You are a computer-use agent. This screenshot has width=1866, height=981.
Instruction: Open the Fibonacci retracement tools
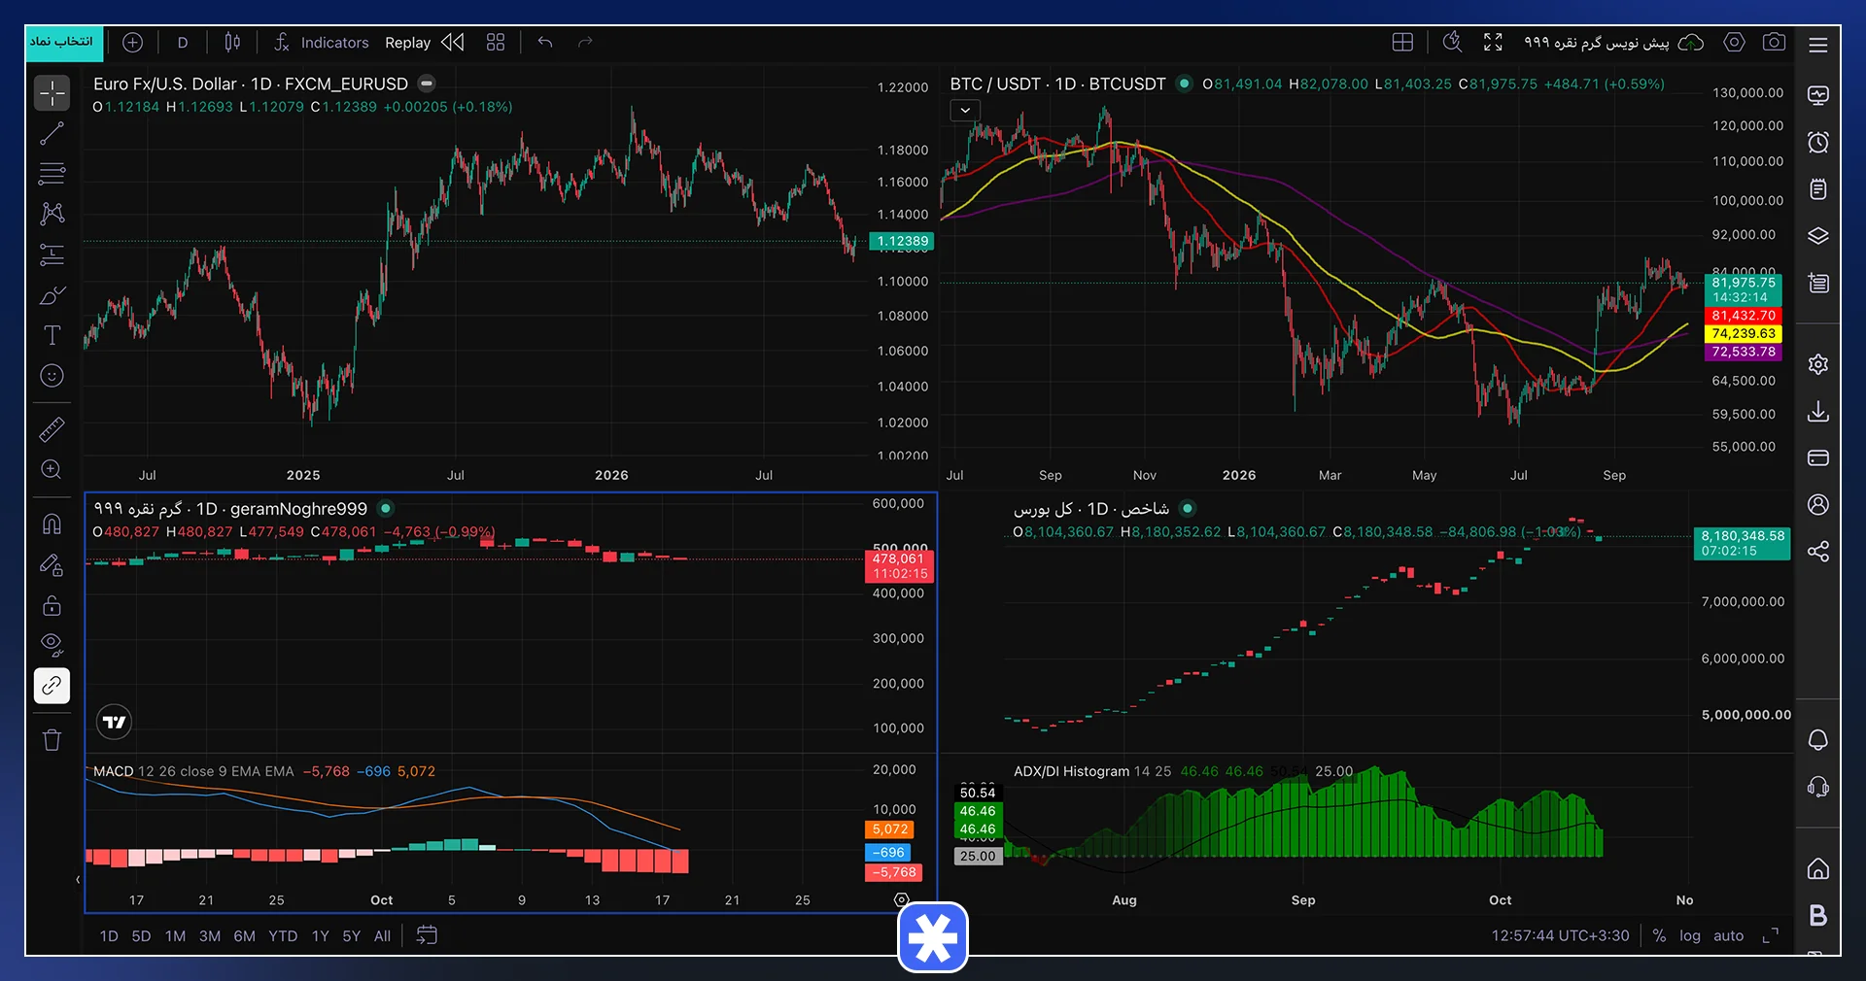click(x=52, y=174)
